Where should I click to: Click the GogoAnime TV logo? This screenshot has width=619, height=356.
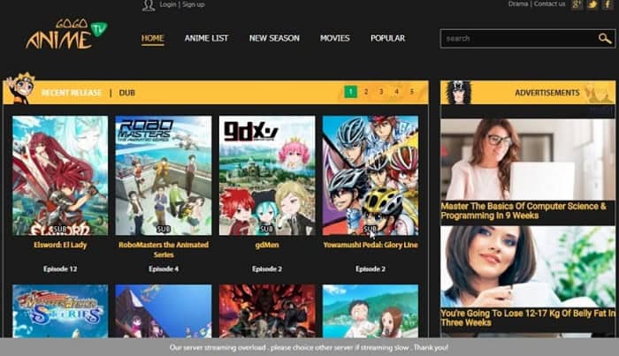tap(66, 34)
